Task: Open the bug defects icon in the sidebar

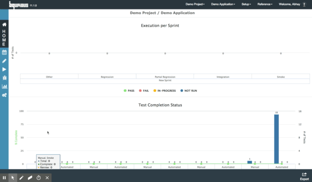Action: click(x=4, y=78)
